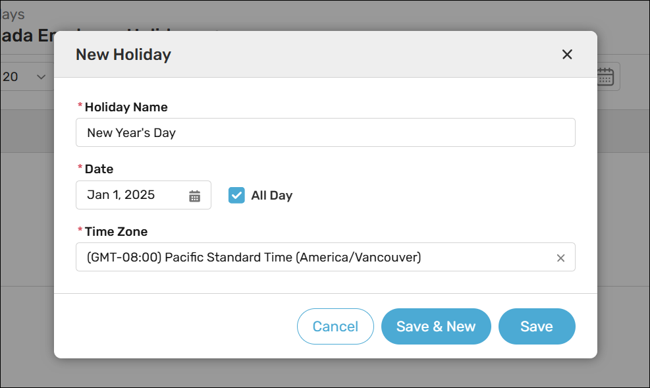Save the new holiday
Viewport: 650px width, 388px height.
click(x=536, y=327)
